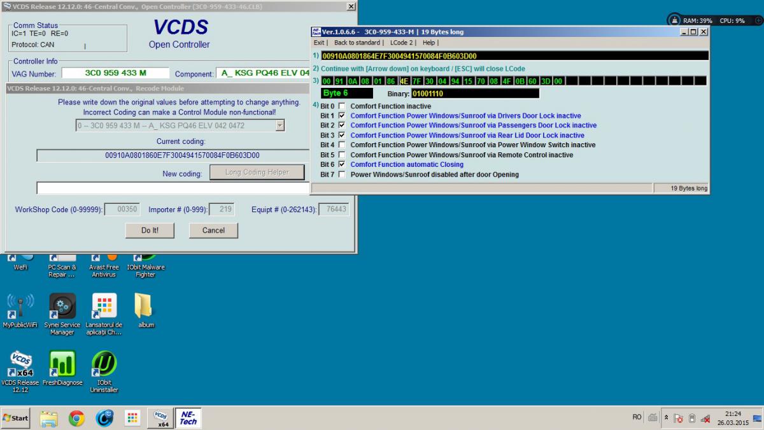The width and height of the screenshot is (764, 430).
Task: Open Chrome App Launcher on the taskbar
Action: point(132,418)
